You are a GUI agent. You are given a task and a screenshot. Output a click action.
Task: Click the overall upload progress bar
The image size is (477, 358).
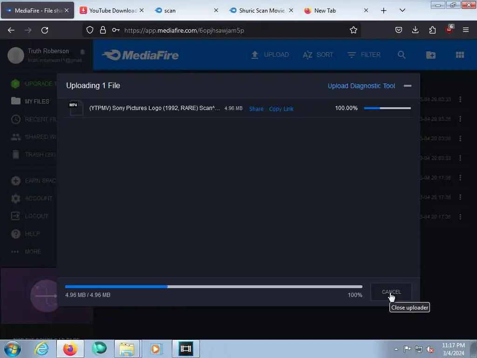pos(213,287)
